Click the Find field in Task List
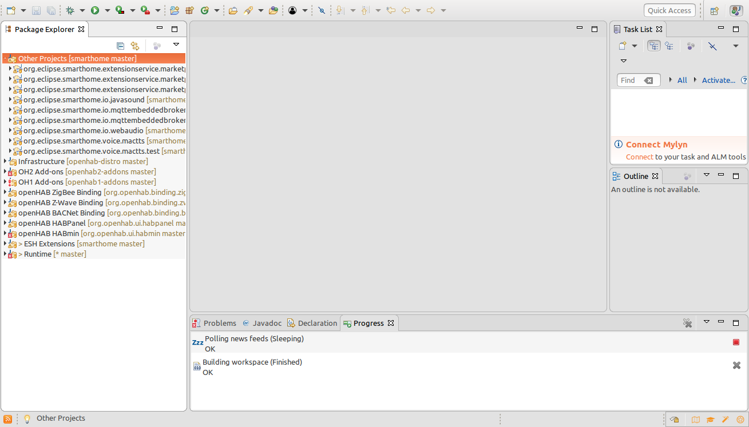Viewport: 749px width, 427px height. point(639,80)
